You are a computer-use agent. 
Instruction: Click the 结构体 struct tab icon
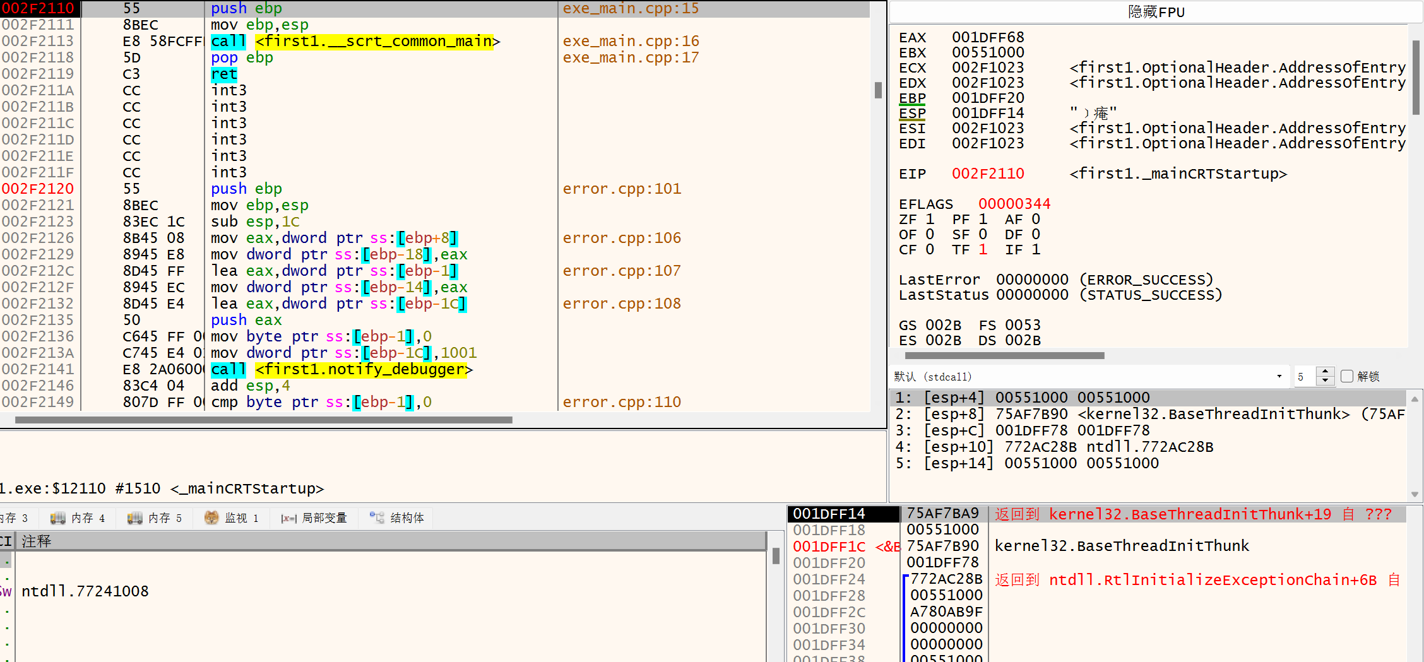coord(377,518)
